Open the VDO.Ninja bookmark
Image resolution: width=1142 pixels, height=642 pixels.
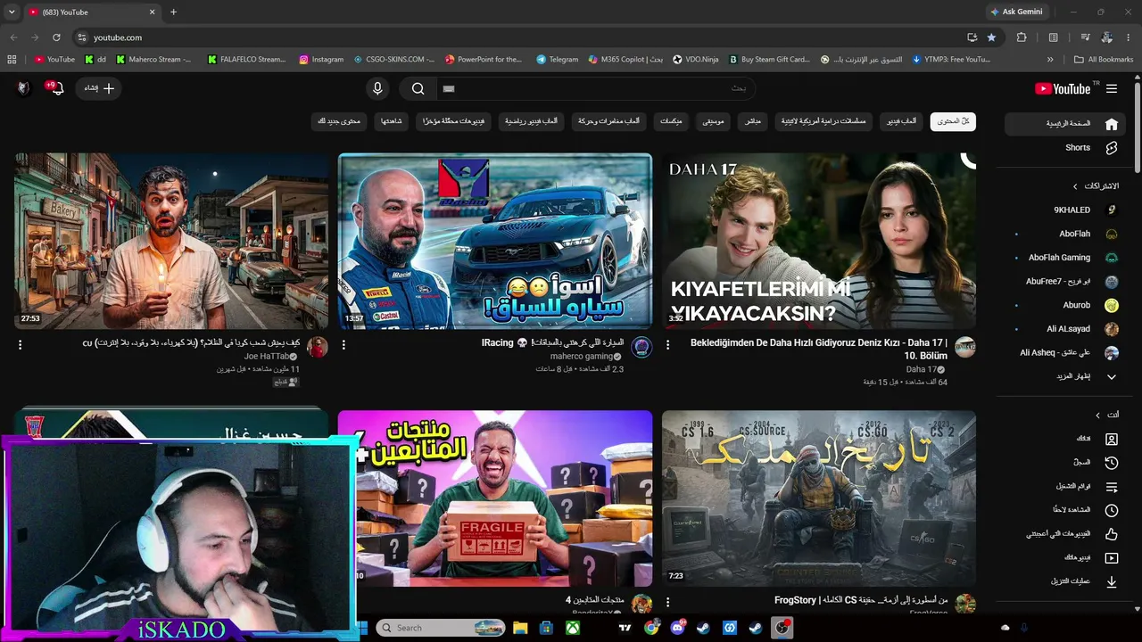(x=696, y=60)
